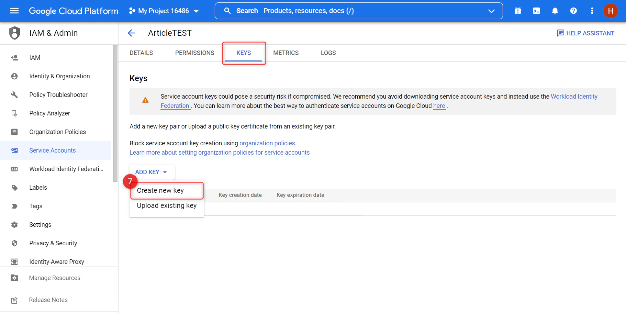Click the user avatar H
Screen dimensions: 626x313
pos(611,11)
